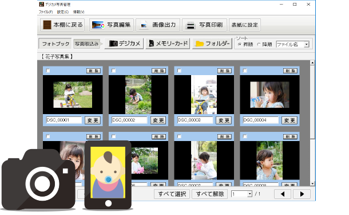Import from メモリーカード
Image resolution: width=349 pixels, height=215 pixels.
168,44
